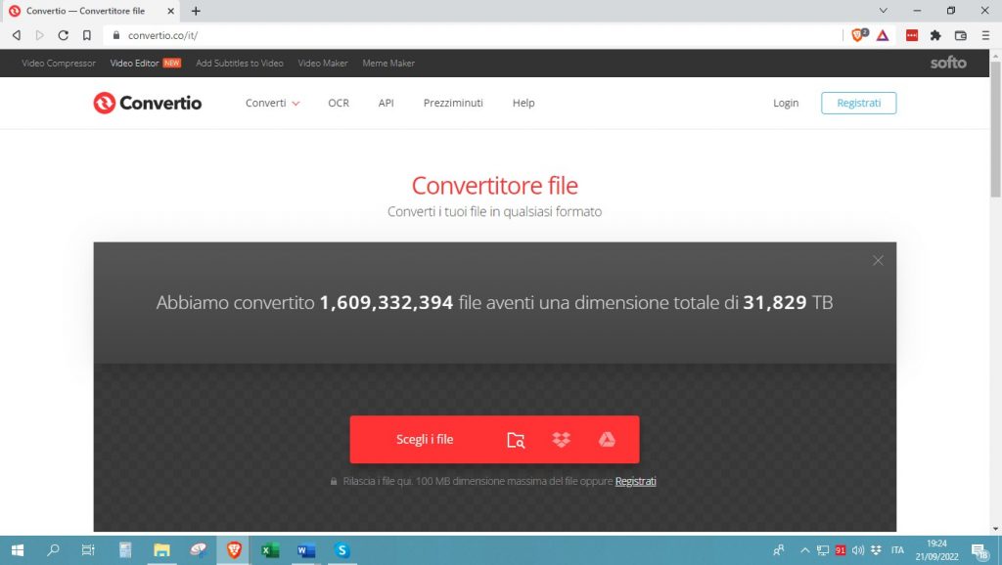The image size is (1002, 565).
Task: Click the Google Drive upload icon
Action: pos(607,440)
